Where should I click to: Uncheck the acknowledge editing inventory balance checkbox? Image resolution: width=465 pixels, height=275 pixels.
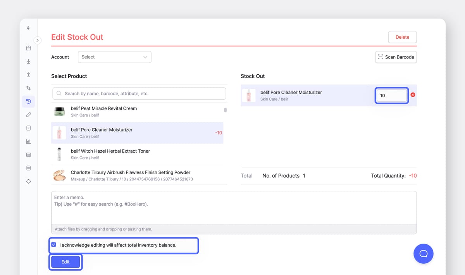click(x=54, y=245)
